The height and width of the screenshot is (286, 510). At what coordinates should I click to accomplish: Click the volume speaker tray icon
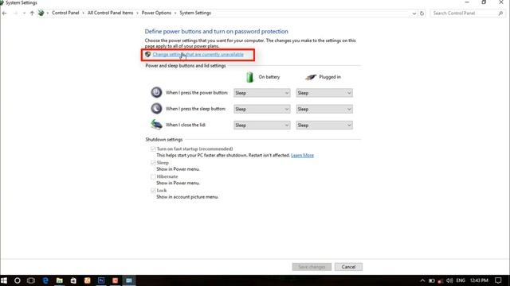pos(449,280)
